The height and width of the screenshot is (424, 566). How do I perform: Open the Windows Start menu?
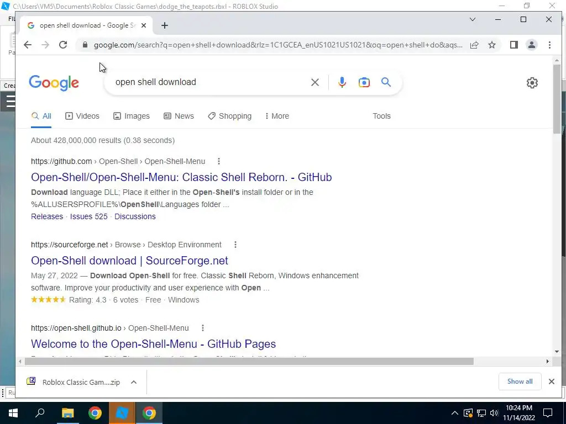point(13,413)
